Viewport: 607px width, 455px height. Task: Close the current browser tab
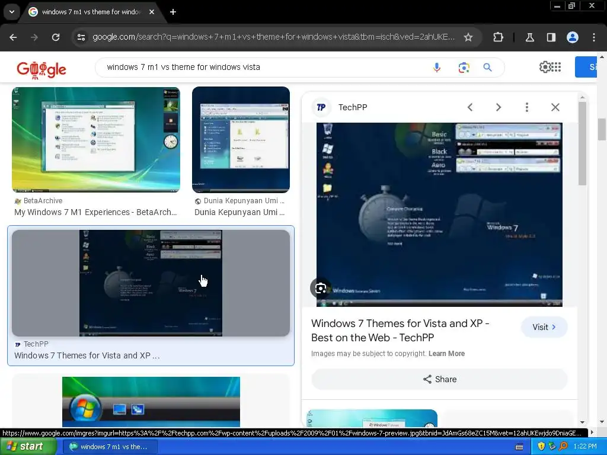[x=152, y=12]
